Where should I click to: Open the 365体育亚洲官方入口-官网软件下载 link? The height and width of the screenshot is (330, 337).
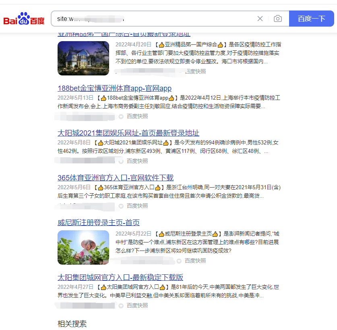(x=116, y=178)
